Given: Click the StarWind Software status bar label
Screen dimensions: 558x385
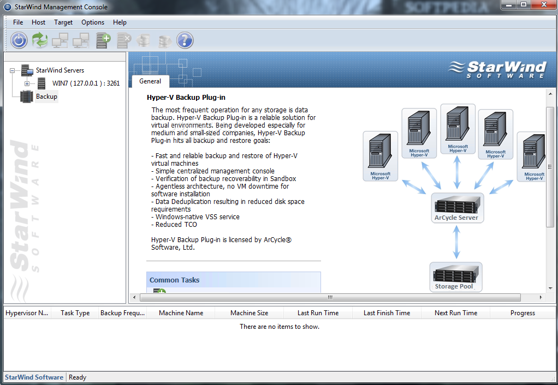Looking at the screenshot, I should [34, 377].
